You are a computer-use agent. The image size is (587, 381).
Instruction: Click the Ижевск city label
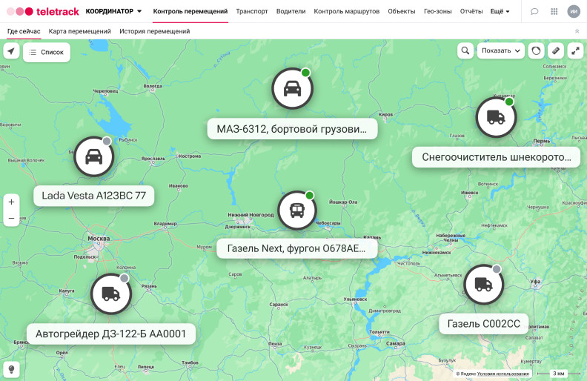470,193
